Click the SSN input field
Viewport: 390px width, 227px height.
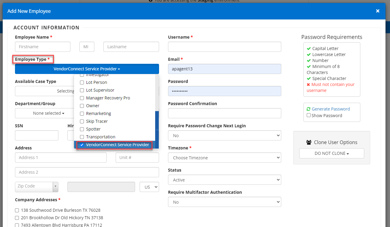[37, 135]
